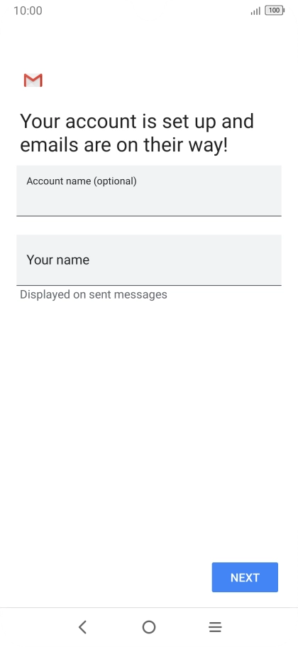Tap the underline beneath Your name field
Screen dimensions: 298x647
149,284
